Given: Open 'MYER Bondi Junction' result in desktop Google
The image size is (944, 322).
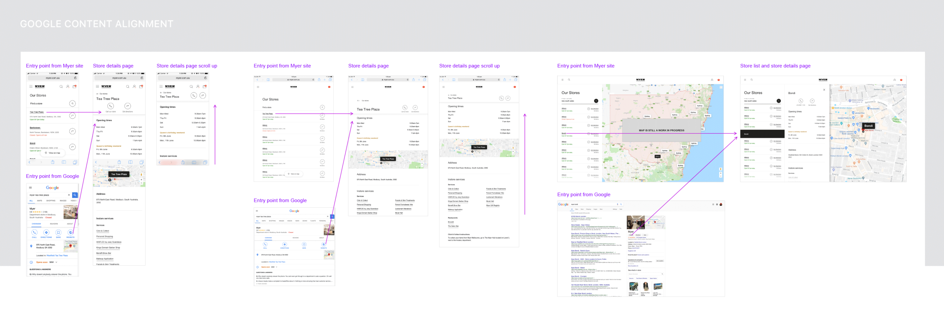Looking at the screenshot, I should pyautogui.click(x=578, y=216).
